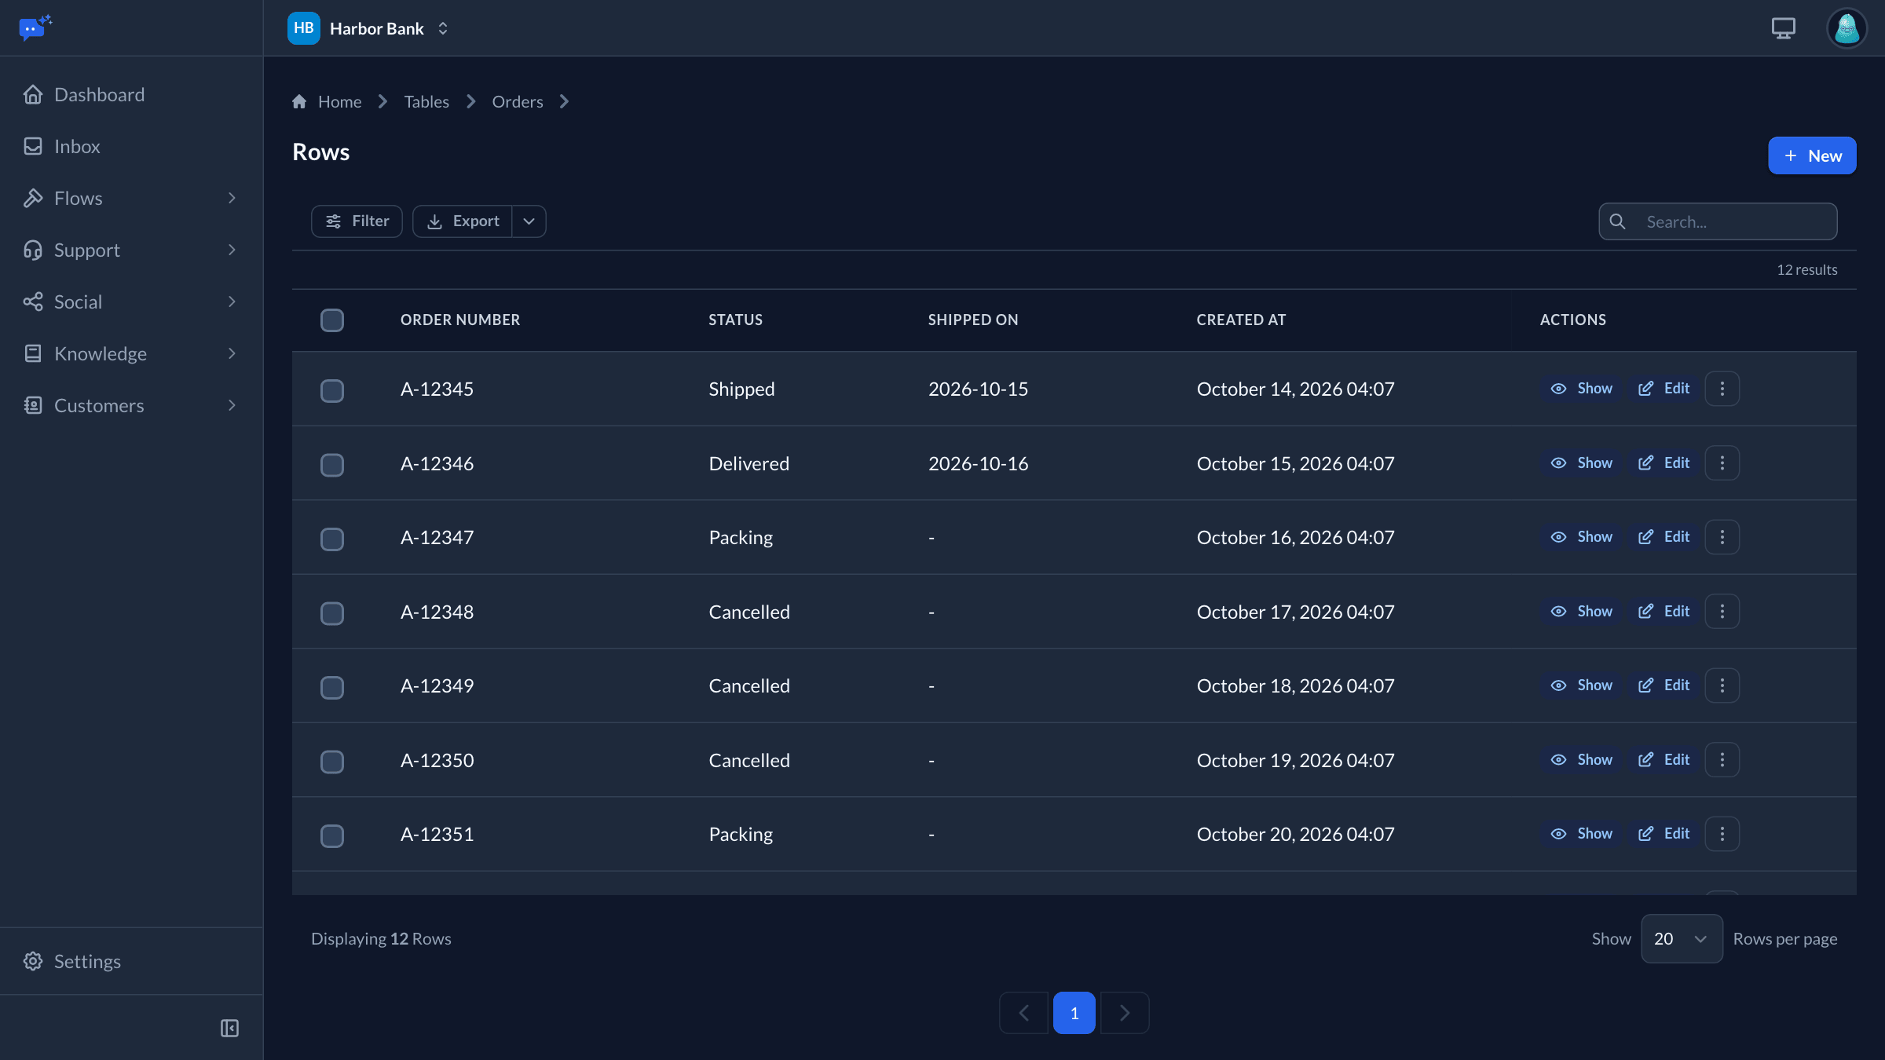The height and width of the screenshot is (1060, 1885).
Task: Open the Export options dropdown arrow
Action: coord(529,221)
